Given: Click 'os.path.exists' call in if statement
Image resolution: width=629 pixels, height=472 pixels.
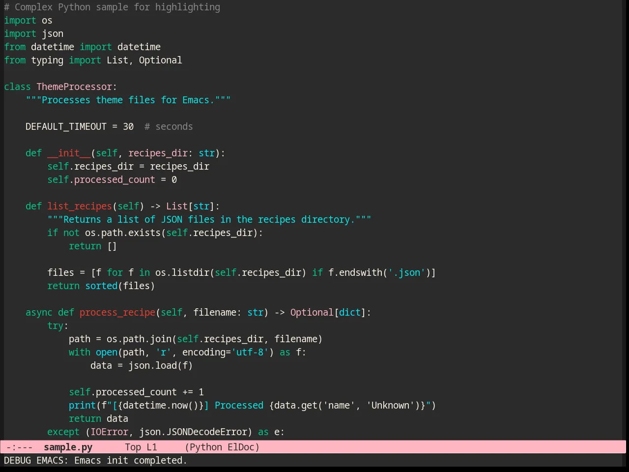Looking at the screenshot, I should tap(123, 233).
